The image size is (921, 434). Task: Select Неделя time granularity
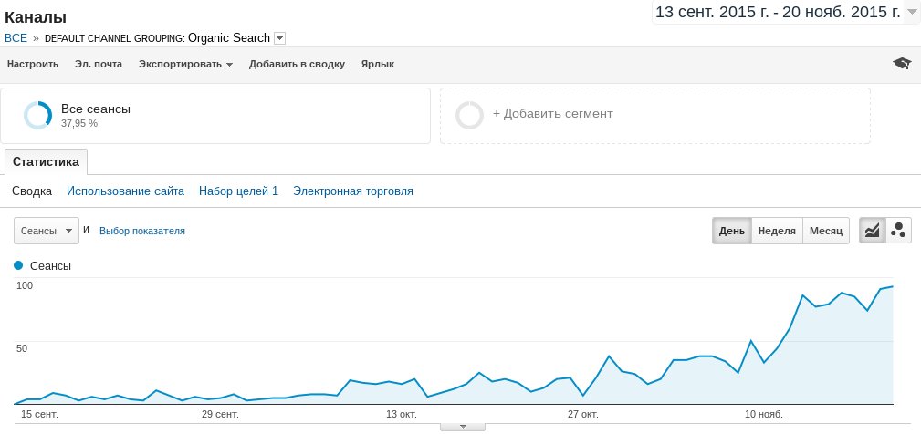777,231
